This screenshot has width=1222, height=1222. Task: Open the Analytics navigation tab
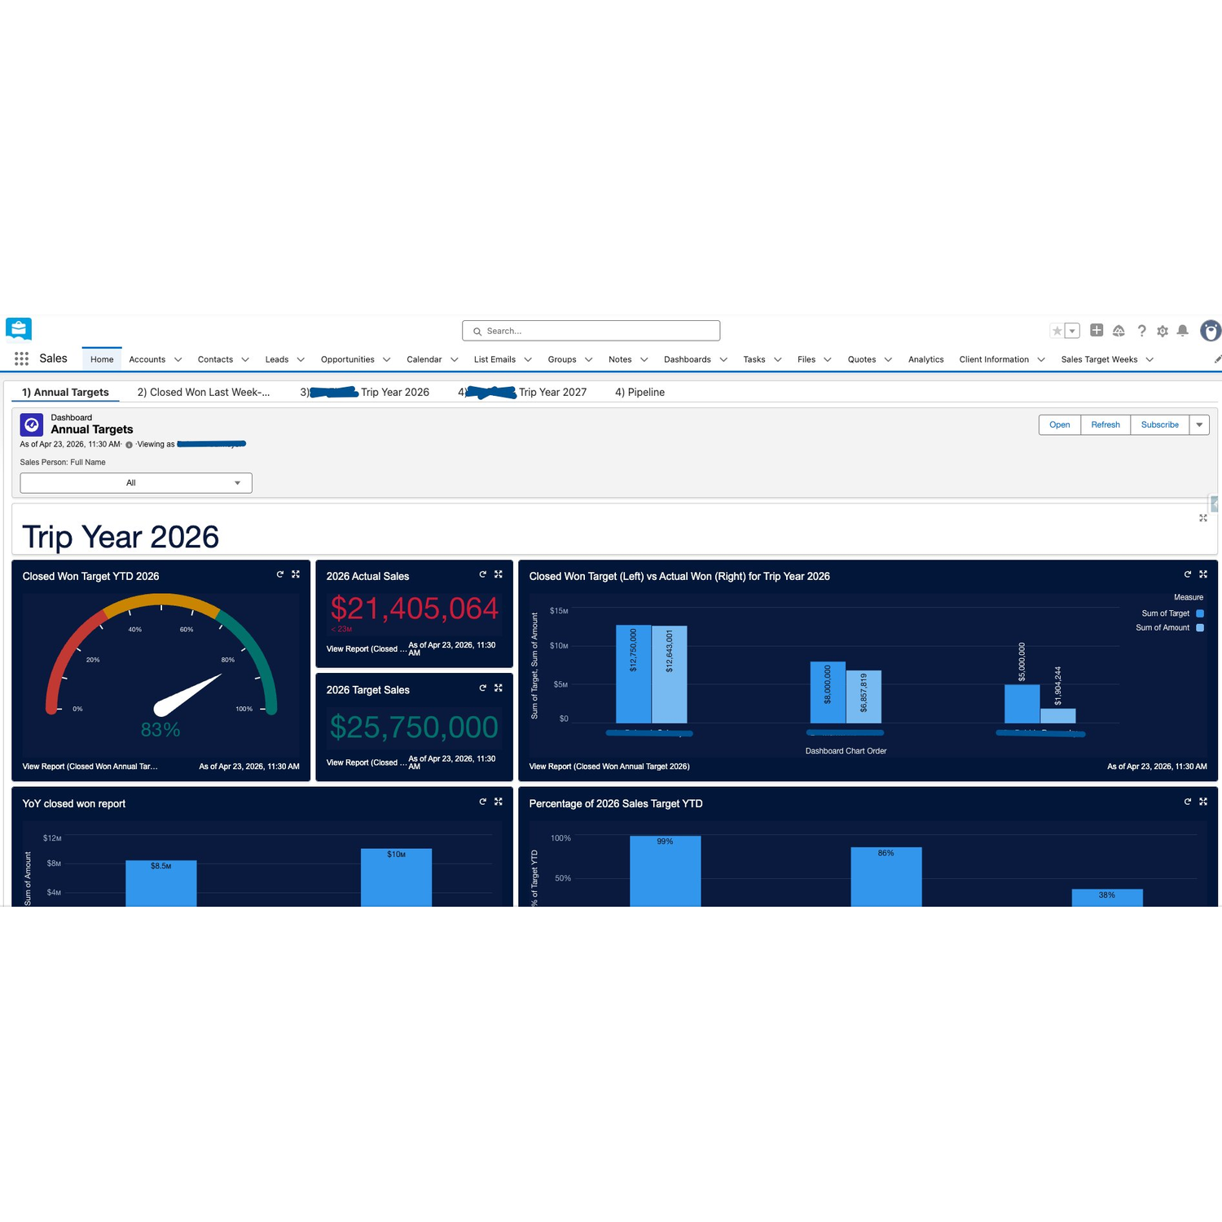(x=925, y=359)
